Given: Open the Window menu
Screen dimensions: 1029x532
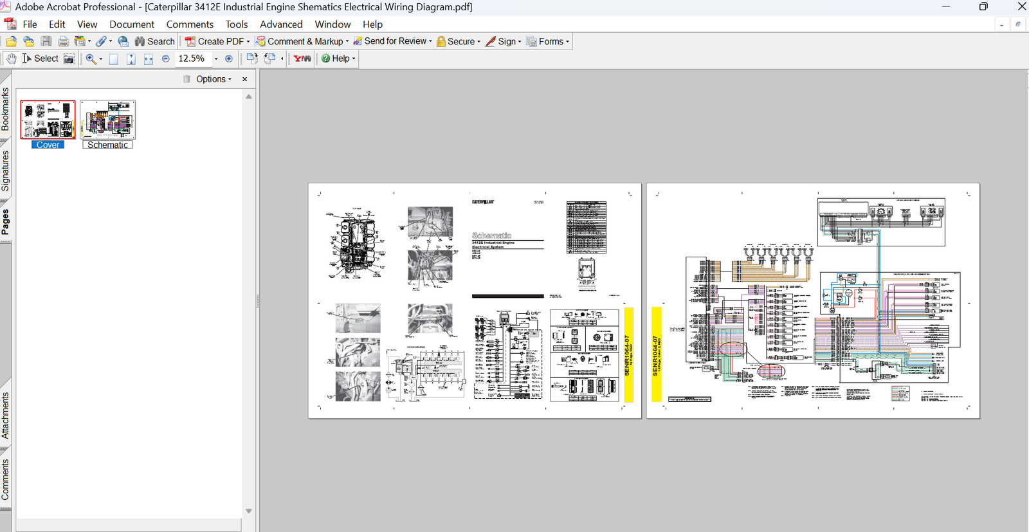Looking at the screenshot, I should [332, 24].
